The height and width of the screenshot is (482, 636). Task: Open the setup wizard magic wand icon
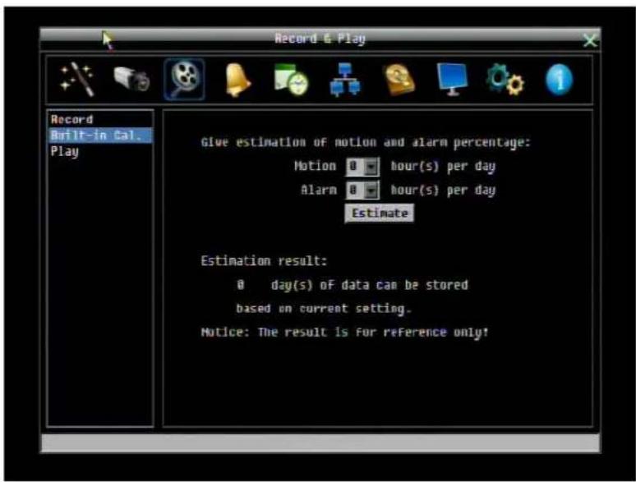tap(76, 79)
